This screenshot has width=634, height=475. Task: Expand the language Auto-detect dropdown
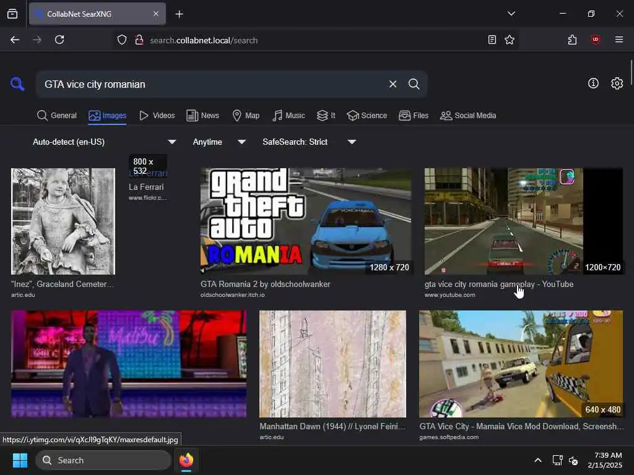pyautogui.click(x=104, y=142)
